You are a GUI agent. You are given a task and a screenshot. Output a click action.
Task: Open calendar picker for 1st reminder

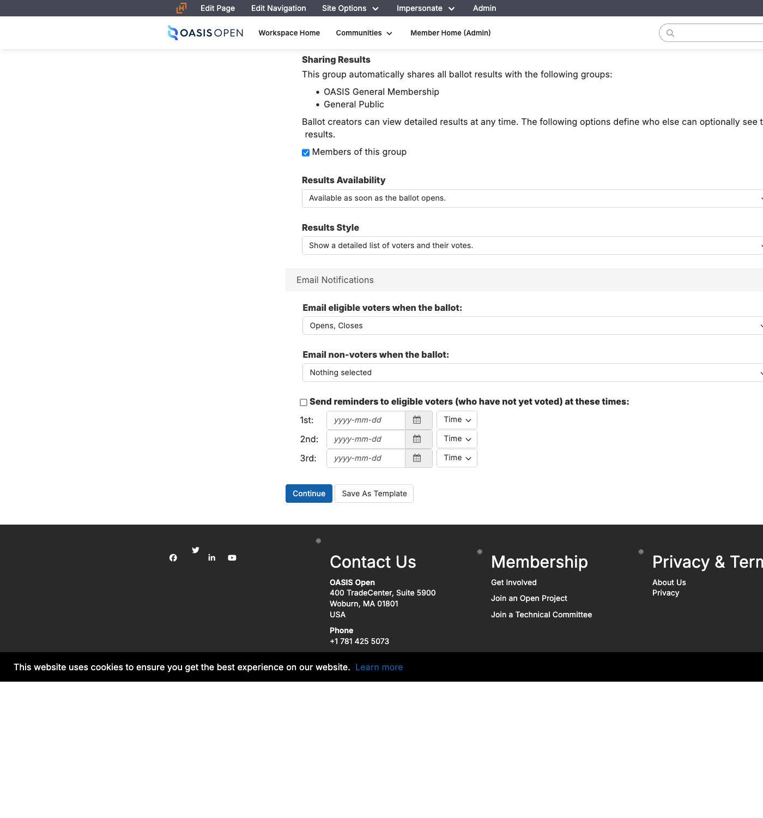pyautogui.click(x=418, y=420)
